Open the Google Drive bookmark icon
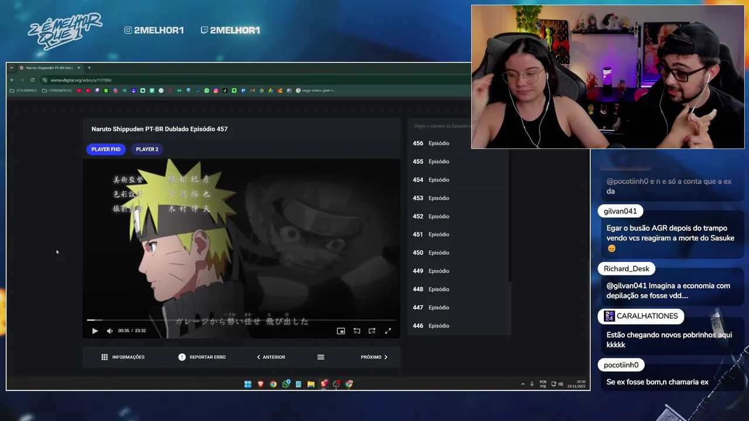Viewport: 749px width, 421px height. pos(262,91)
